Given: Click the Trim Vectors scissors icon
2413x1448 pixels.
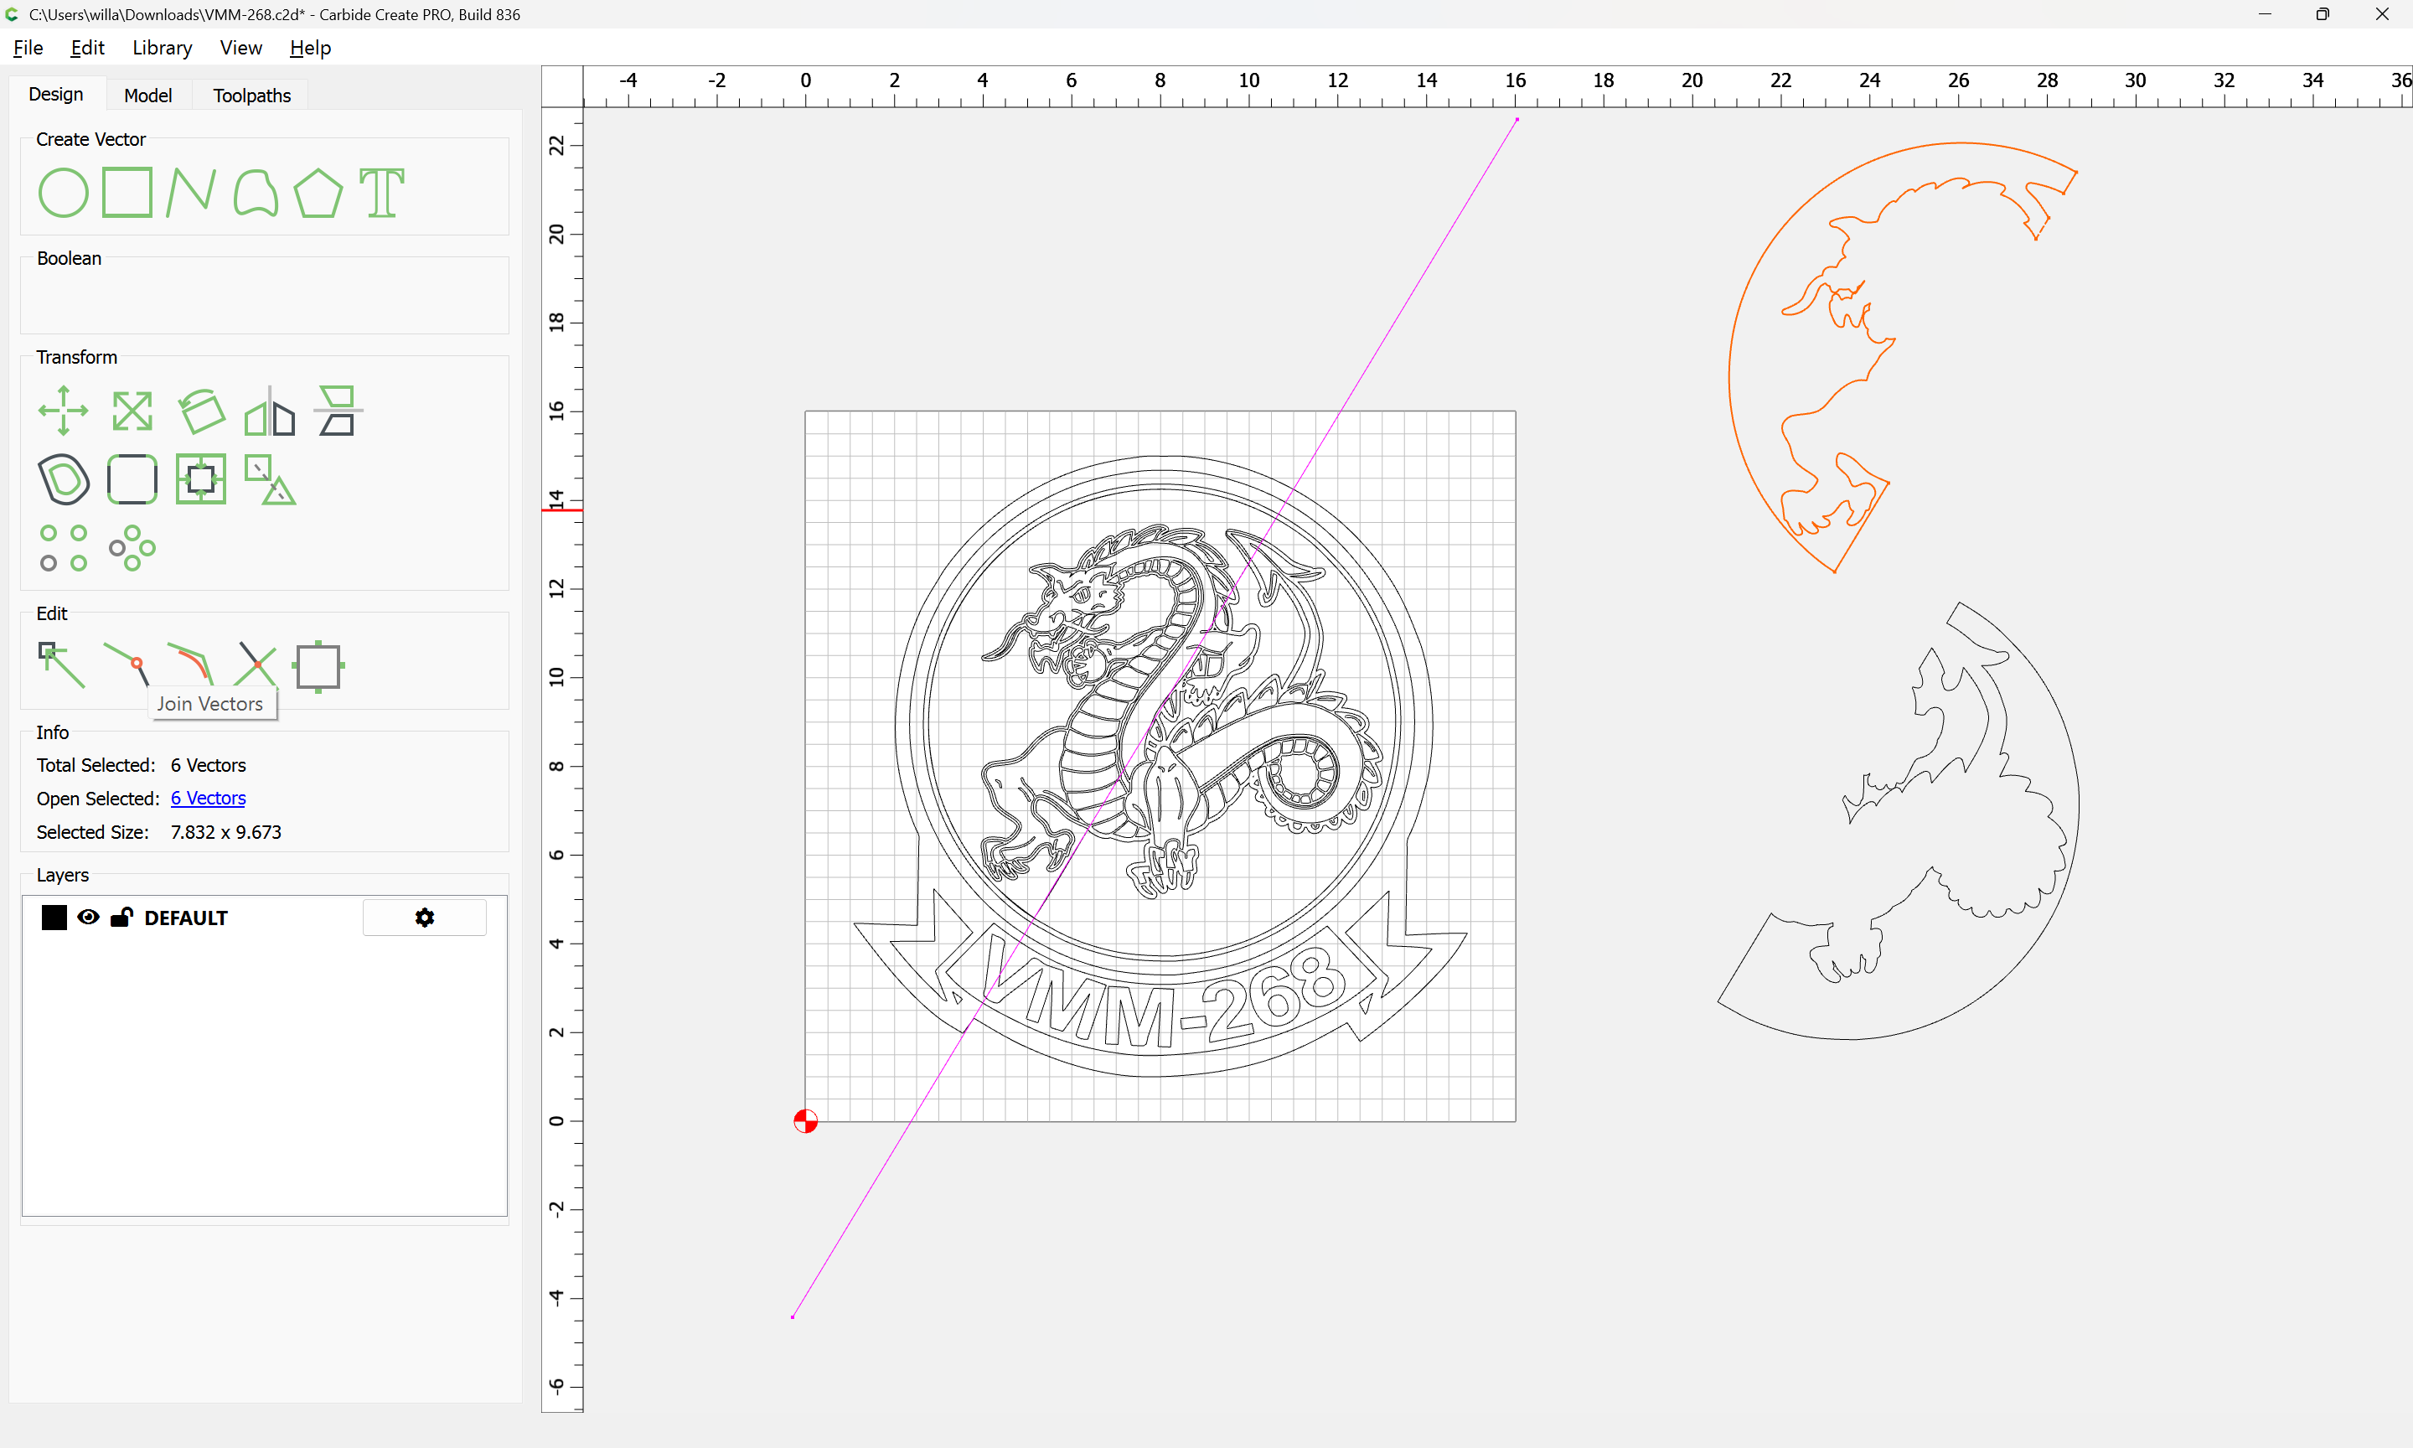Looking at the screenshot, I should click(x=256, y=665).
